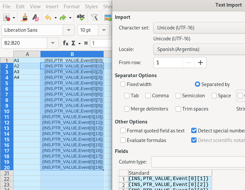
Task: Expand the Name Box B2:B20 dropdown
Action: 53,43
